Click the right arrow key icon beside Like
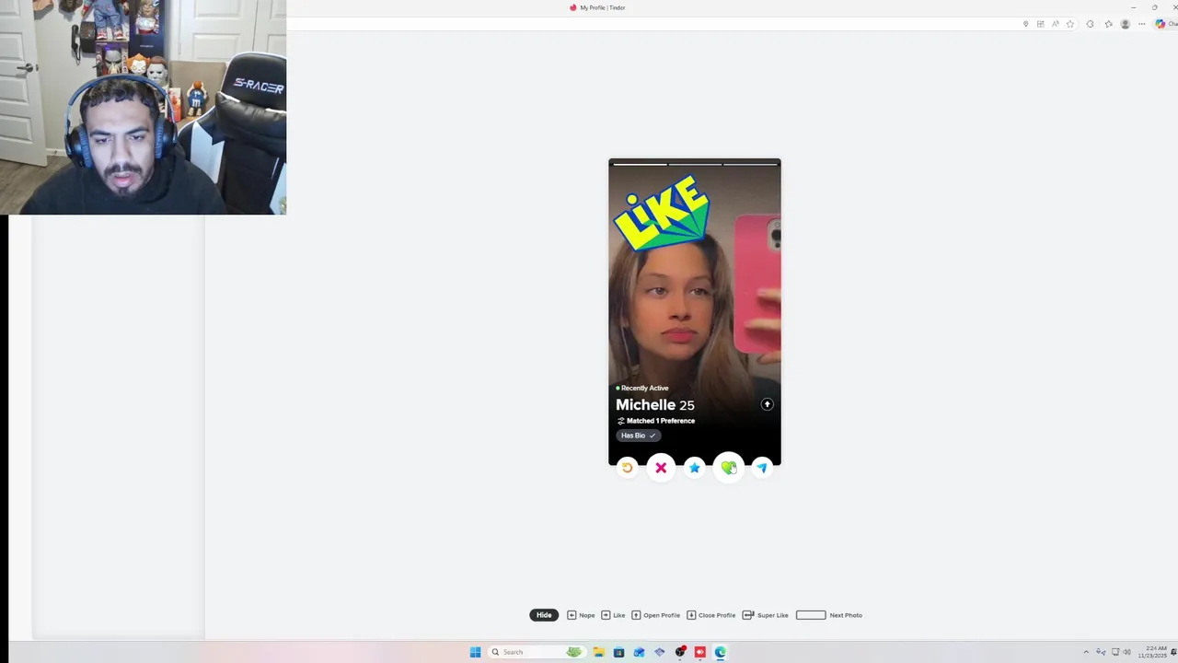This screenshot has height=663, width=1178. 606,615
